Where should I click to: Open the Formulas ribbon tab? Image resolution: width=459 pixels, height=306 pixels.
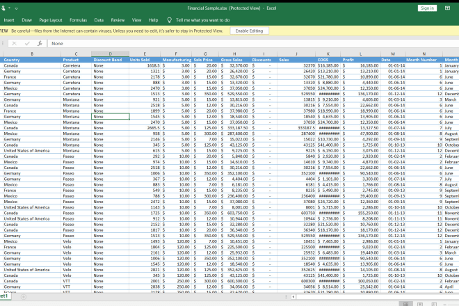pos(78,20)
